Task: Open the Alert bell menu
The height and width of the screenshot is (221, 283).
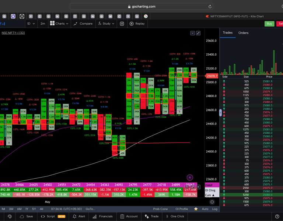Action: (x=79, y=217)
